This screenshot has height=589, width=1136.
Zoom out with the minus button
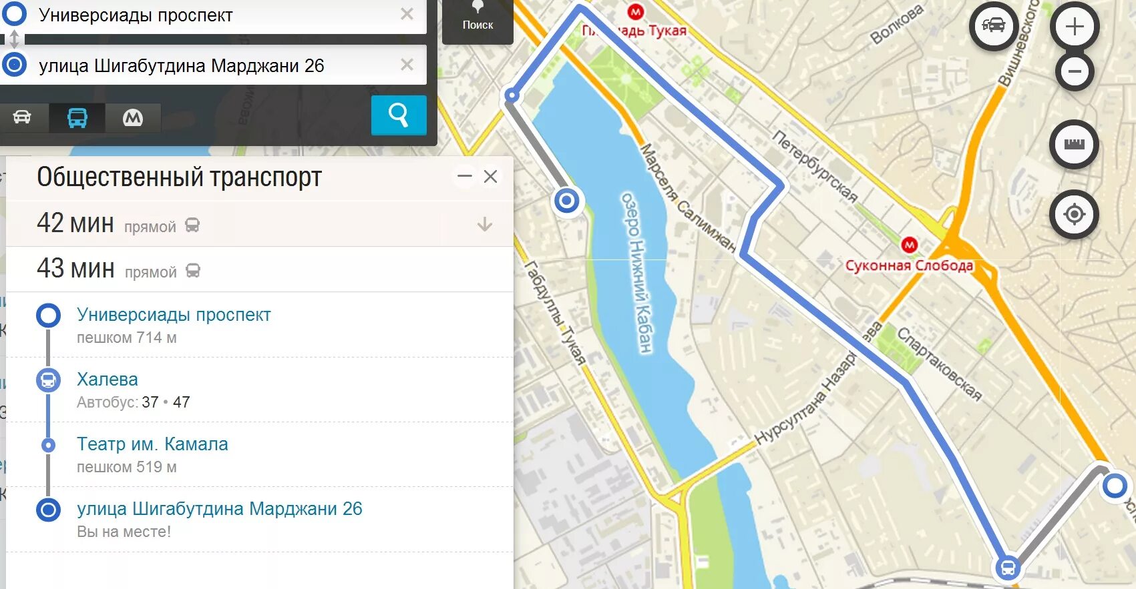pos(1075,71)
